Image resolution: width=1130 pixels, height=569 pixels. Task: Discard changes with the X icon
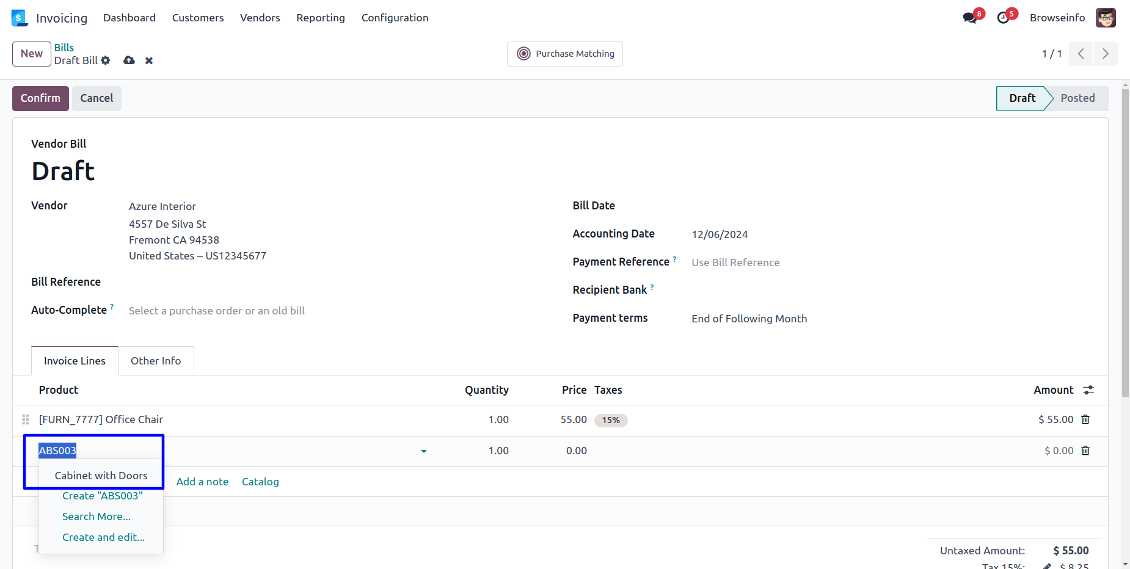pyautogui.click(x=149, y=60)
